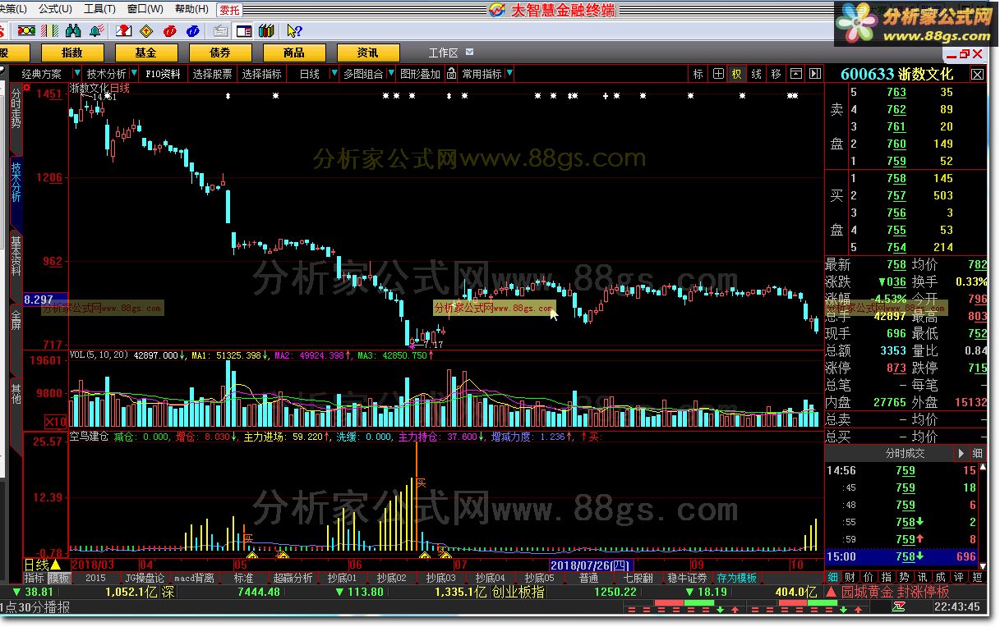Viewport: 1000px width, 627px height.
Task: Toggle the 权 adjustment button
Action: 736,74
